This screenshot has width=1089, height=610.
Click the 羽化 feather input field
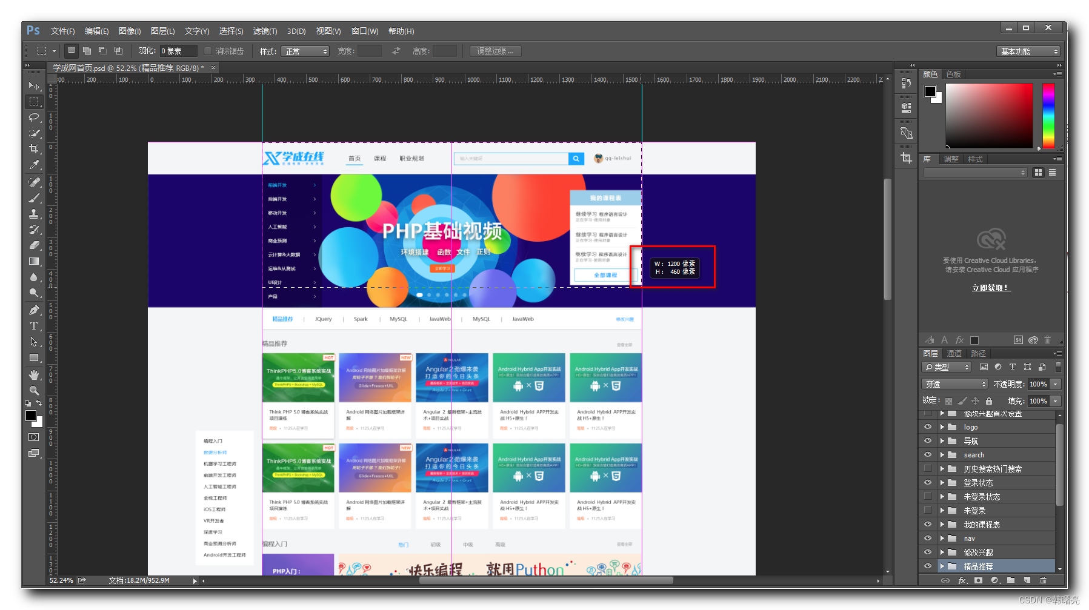(178, 51)
